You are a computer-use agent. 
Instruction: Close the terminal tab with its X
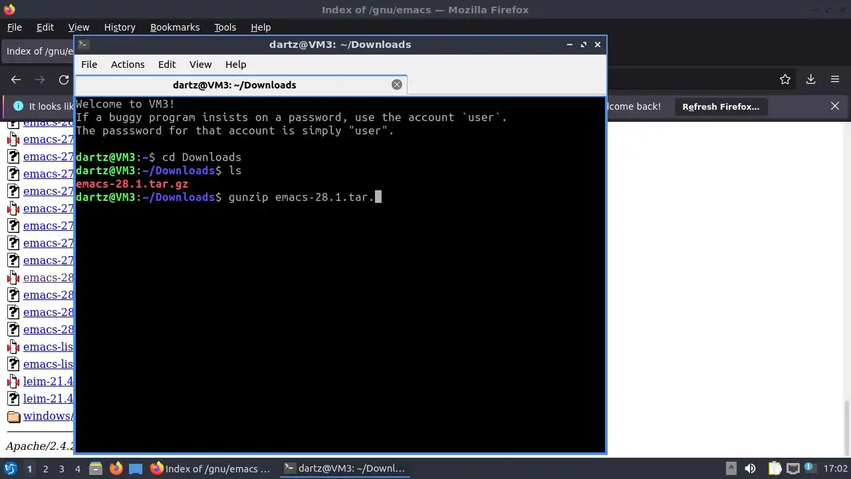tap(397, 84)
